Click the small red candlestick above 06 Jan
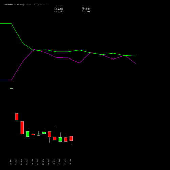Viewport: 170px width, 170px height. pyautogui.click(x=33, y=134)
